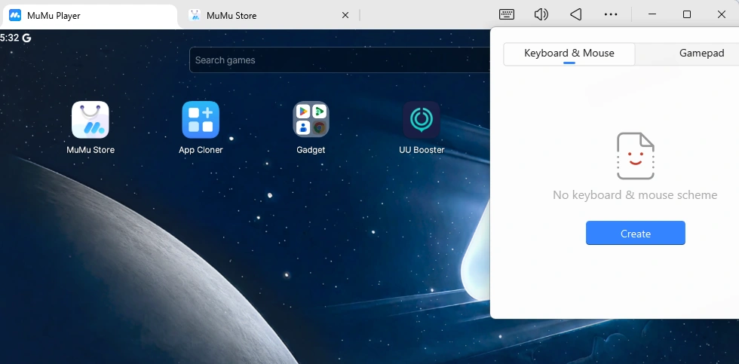Screen dimensions: 739x364
Task: Click the Search games input field
Action: (340, 60)
